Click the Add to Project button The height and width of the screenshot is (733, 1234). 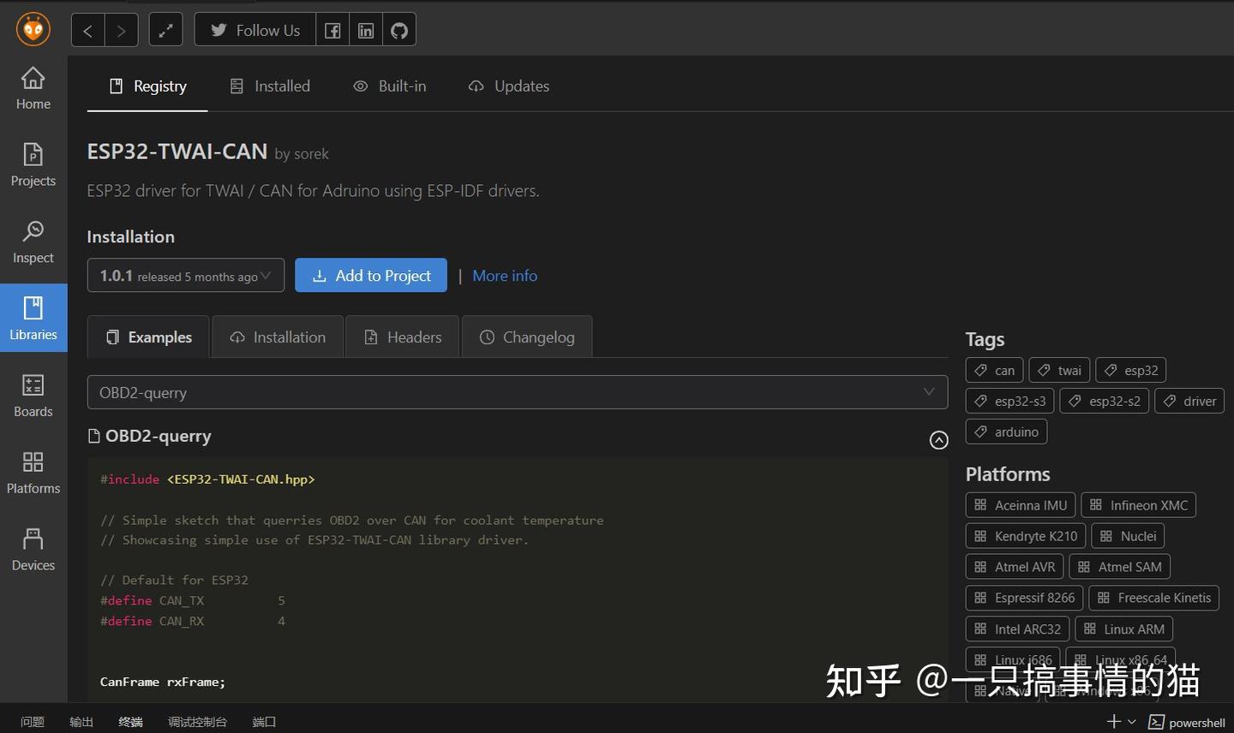(371, 275)
